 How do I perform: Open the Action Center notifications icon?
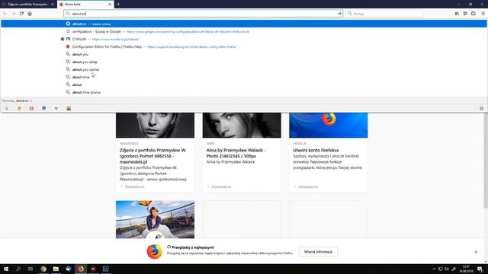point(480,269)
